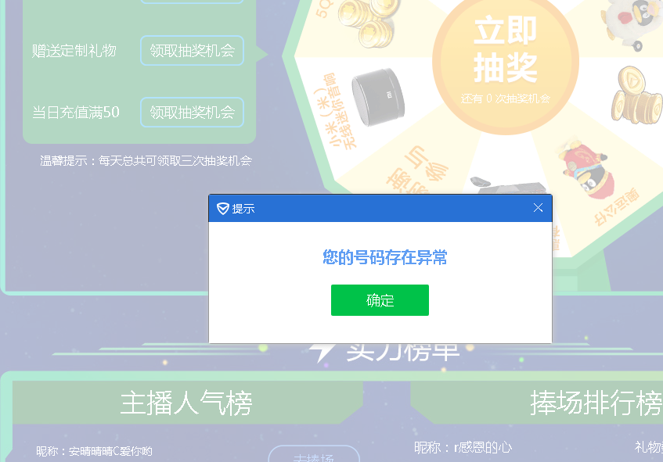Viewport: 663px width, 462px height.
Task: Click the 立即抽奖 wheel center button
Action: click(x=506, y=61)
